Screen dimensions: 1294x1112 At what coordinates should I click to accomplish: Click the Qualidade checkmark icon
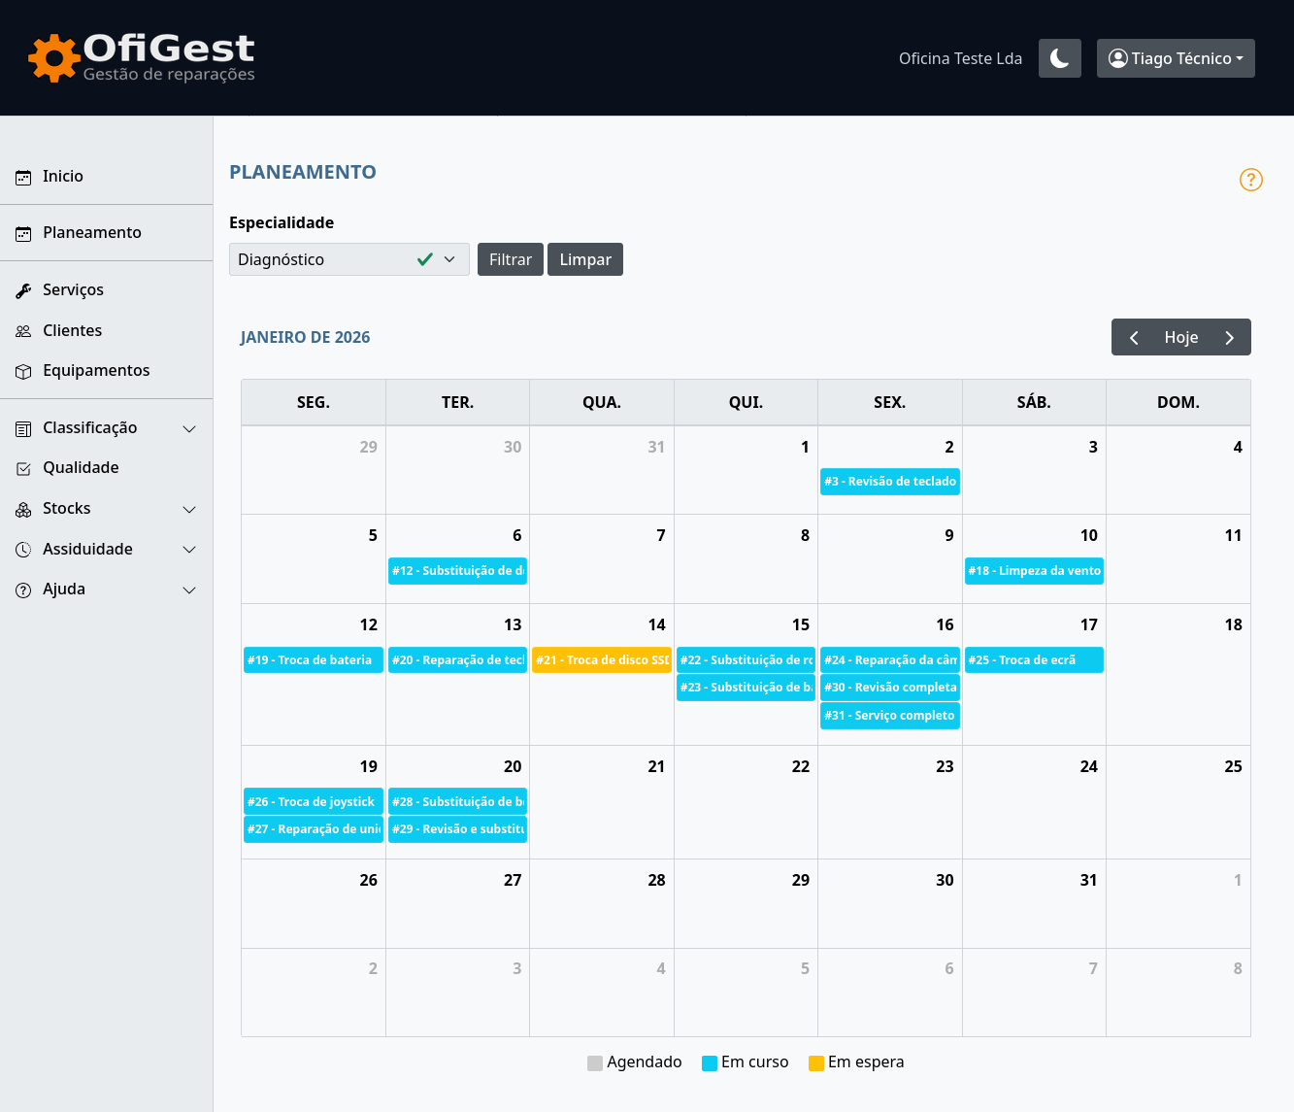pyautogui.click(x=23, y=468)
